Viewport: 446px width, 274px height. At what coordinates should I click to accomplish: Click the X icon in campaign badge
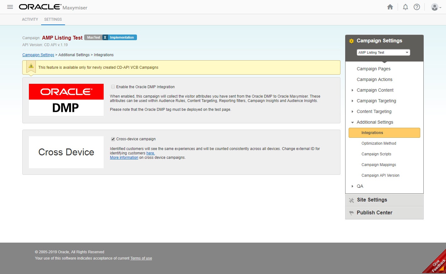pyautogui.click(x=105, y=37)
